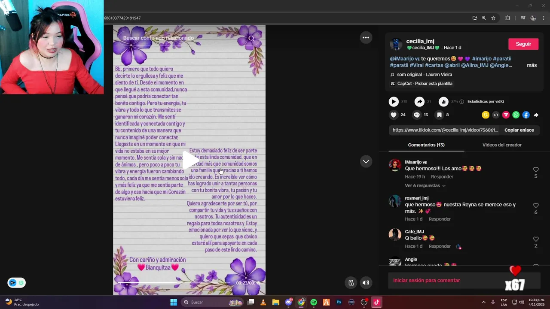Click the vidIQ shares arrow icon

(x=419, y=102)
